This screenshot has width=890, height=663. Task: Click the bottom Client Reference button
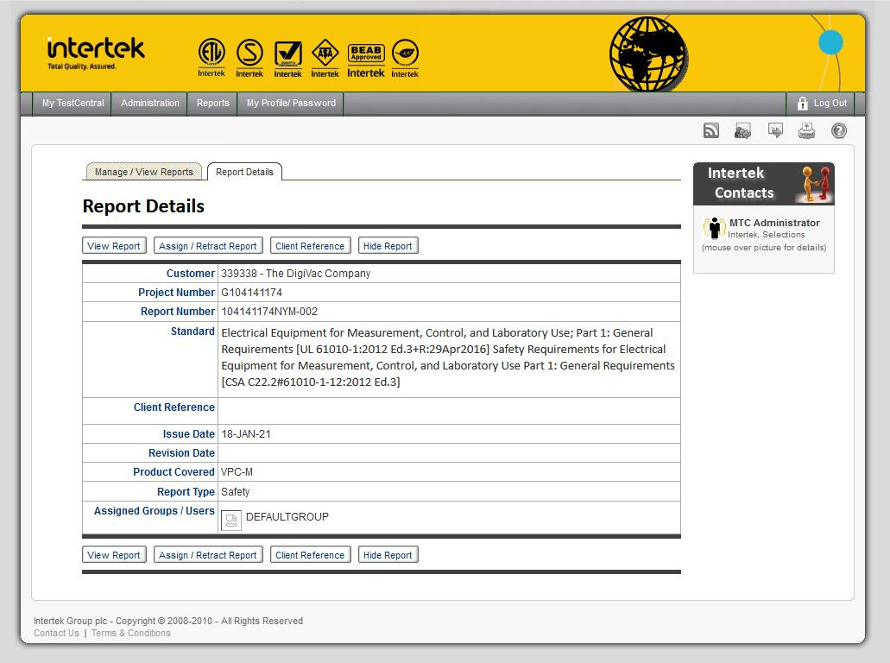(x=311, y=554)
